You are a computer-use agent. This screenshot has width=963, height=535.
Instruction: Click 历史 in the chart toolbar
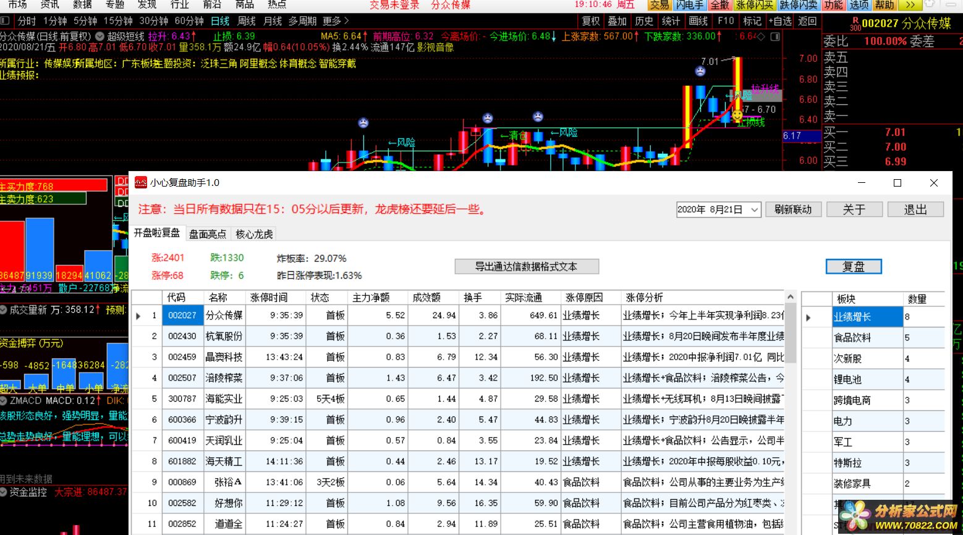click(644, 21)
